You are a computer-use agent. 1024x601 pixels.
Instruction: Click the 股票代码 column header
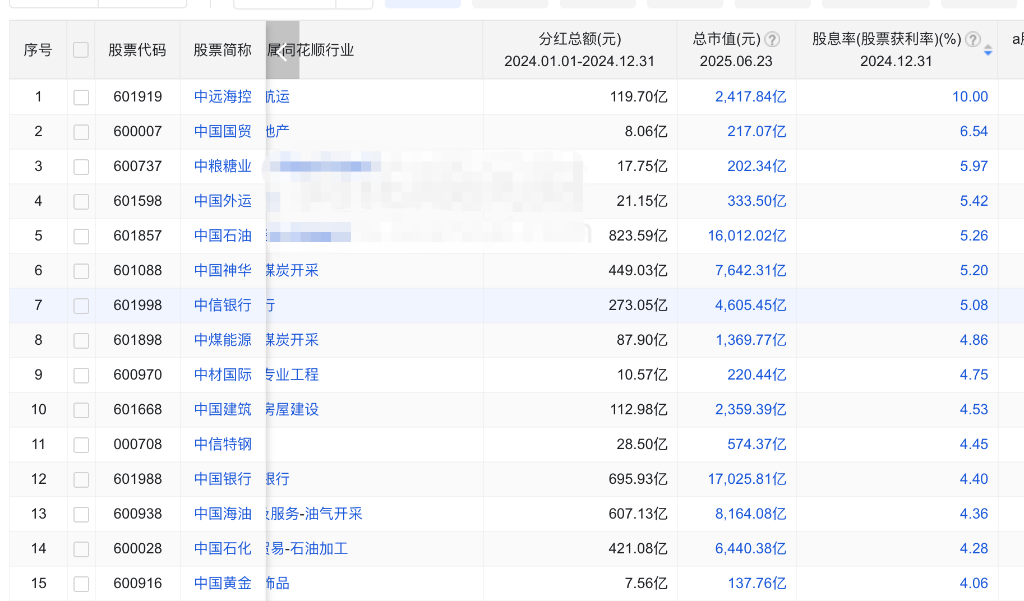[x=137, y=50]
